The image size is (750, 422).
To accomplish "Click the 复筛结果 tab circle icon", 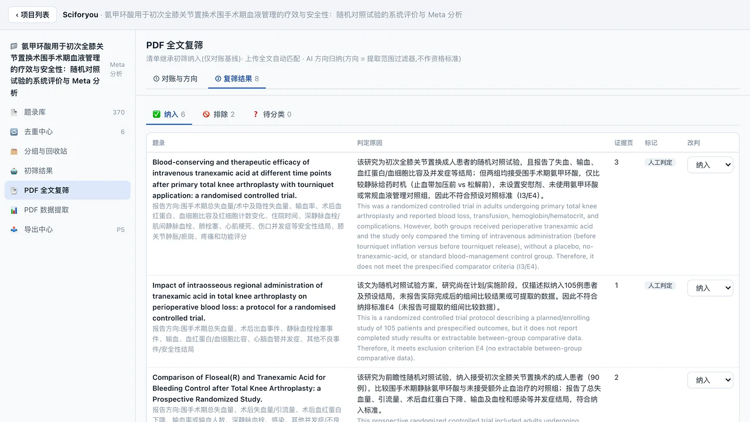I will 218,79.
